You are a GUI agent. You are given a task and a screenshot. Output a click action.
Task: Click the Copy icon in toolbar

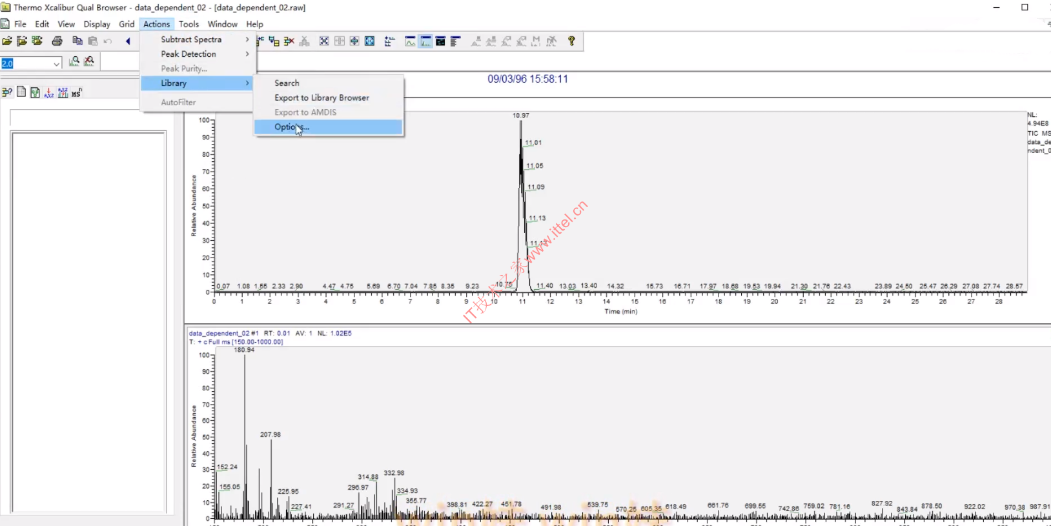(x=77, y=41)
